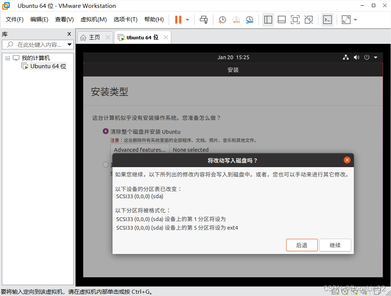Open the snapshot manager icon

click(x=249, y=20)
